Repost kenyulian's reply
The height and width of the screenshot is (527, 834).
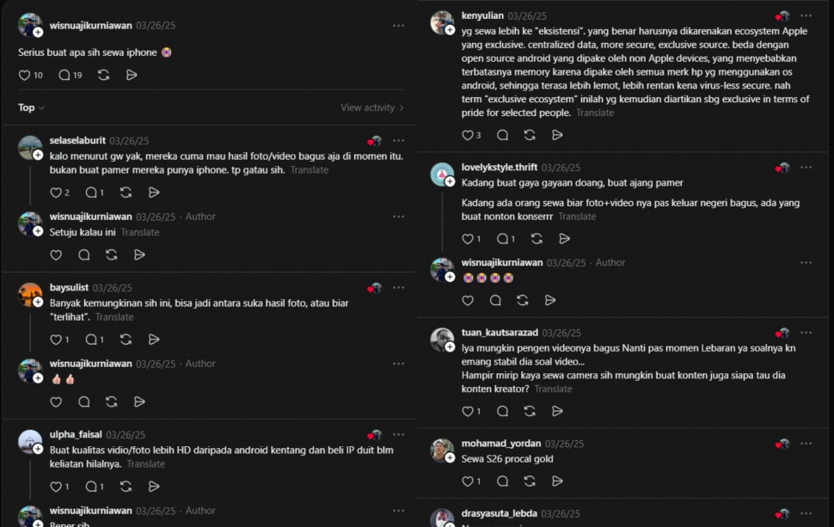[530, 135]
